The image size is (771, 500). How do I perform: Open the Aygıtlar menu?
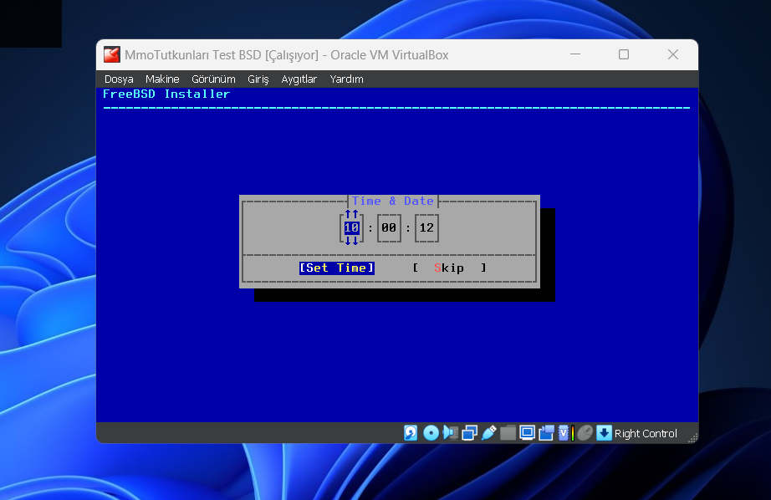[x=299, y=79]
